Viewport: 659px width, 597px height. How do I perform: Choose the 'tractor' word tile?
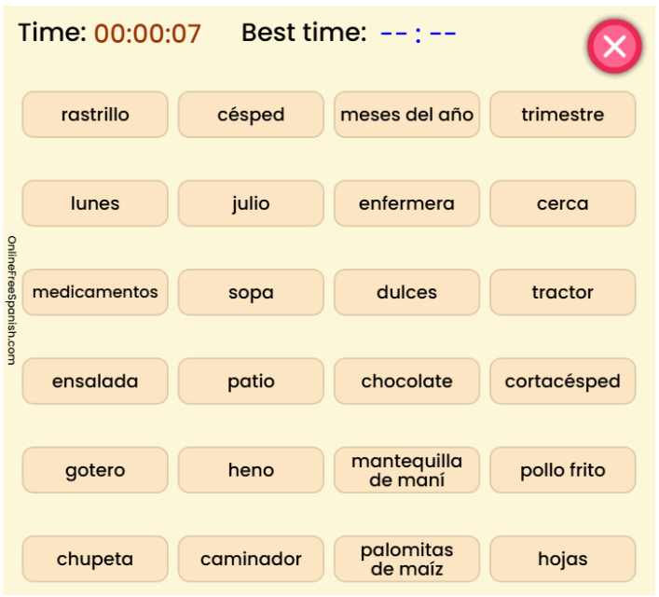(x=562, y=292)
